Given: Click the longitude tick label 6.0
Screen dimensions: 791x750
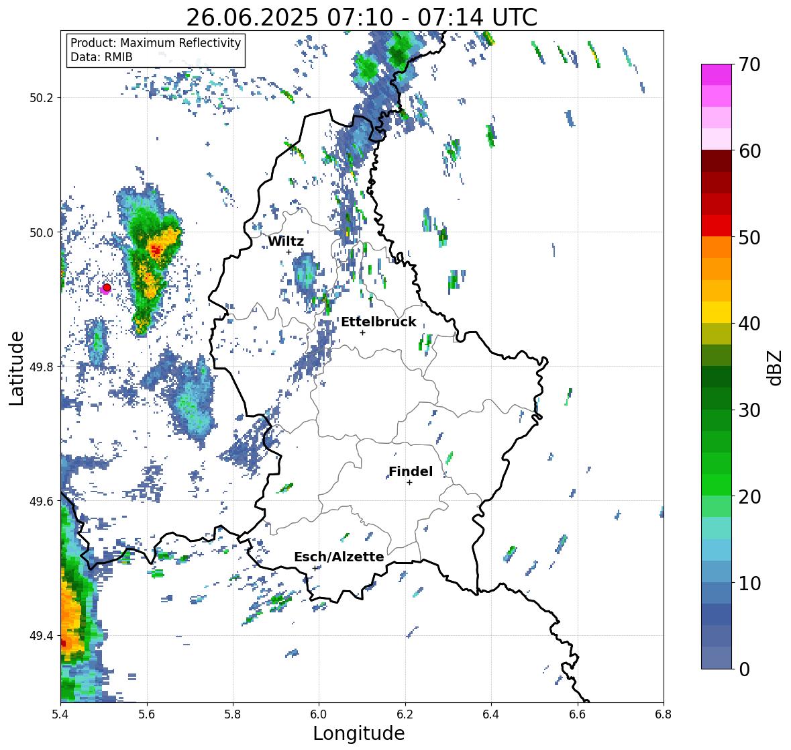Looking at the screenshot, I should [319, 714].
